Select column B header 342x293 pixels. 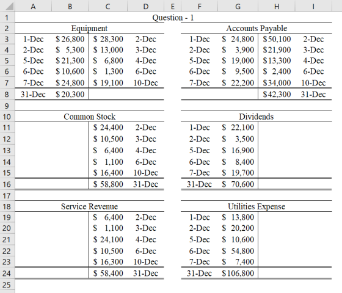coord(70,6)
